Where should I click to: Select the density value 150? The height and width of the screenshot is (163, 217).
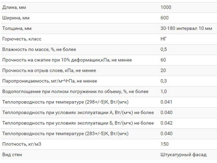tap(164, 144)
